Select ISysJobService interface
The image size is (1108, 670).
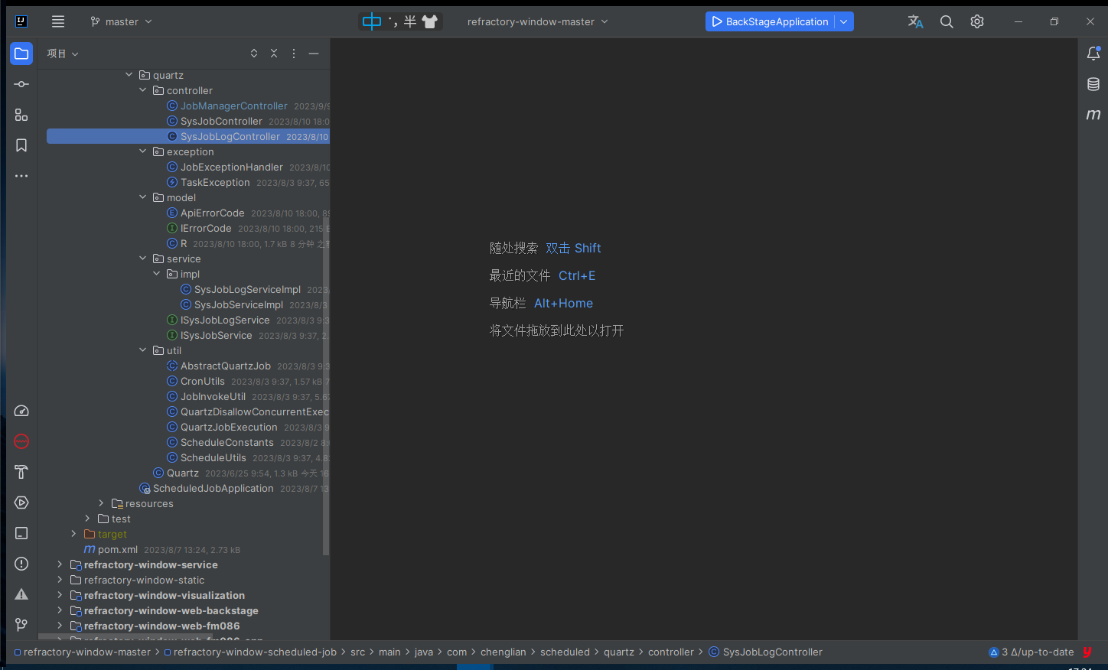[x=216, y=335]
